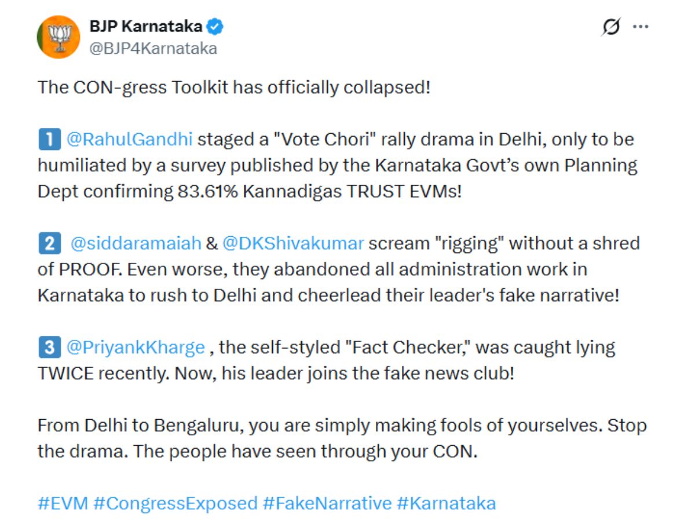This screenshot has height=521, width=695.
Task: Open the @RahulGandhi mention
Action: pos(131,140)
